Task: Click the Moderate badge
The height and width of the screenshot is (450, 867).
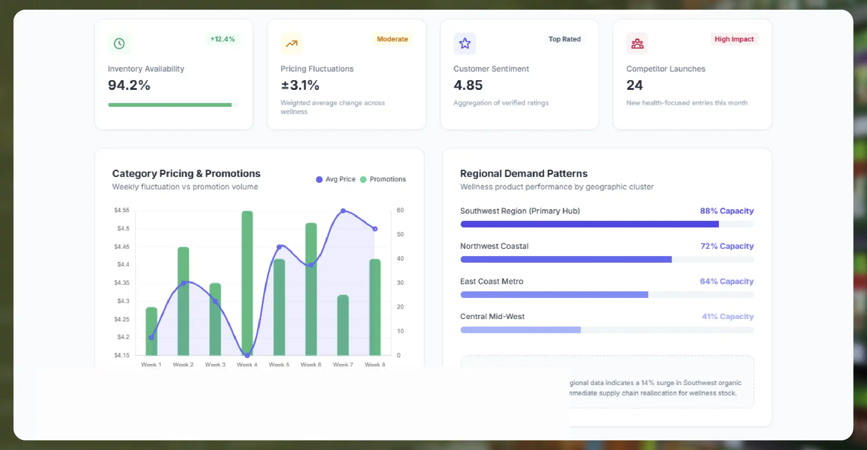Action: pyautogui.click(x=392, y=39)
